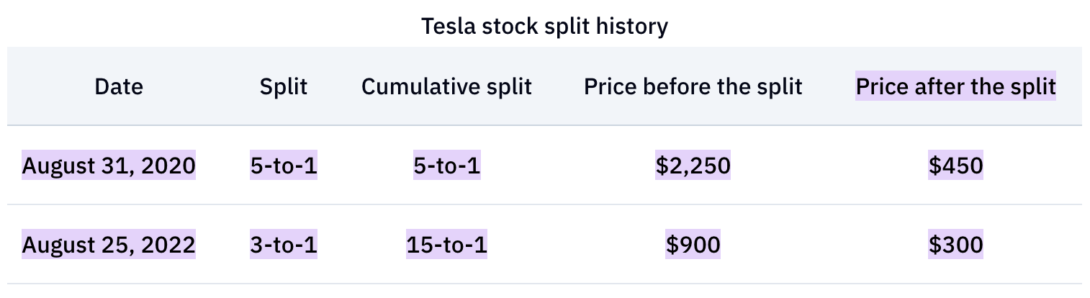Select the '$300' price after split
Screen dimensions: 1090x298
click(955, 245)
